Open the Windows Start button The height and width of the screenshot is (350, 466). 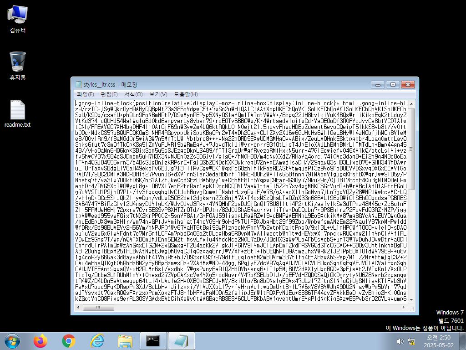coord(12,341)
